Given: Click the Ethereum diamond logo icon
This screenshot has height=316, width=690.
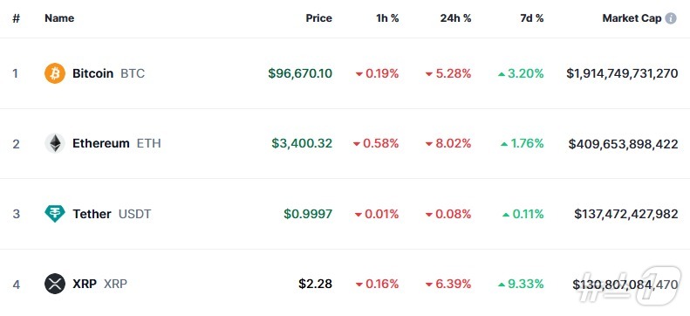Looking at the screenshot, I should pyautogui.click(x=55, y=143).
